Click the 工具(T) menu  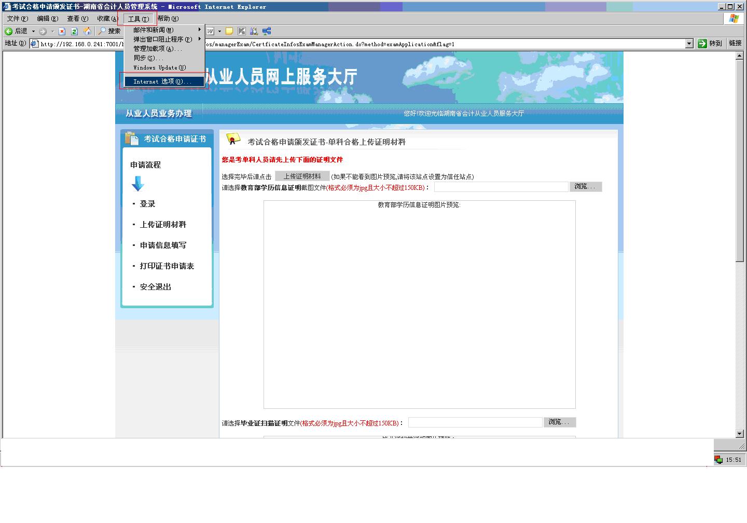tap(138, 19)
